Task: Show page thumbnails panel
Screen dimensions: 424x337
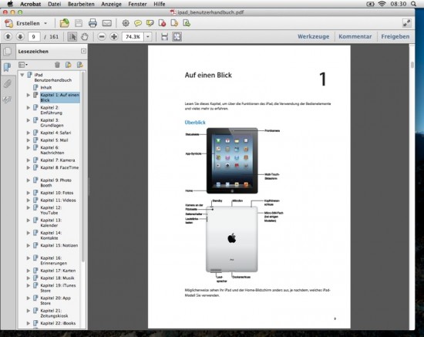Action: click(8, 52)
